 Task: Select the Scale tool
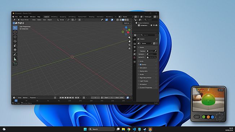point(15,45)
